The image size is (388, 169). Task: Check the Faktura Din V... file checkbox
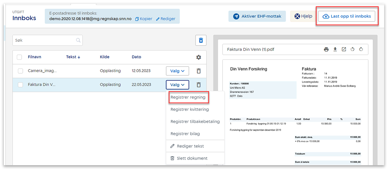(x=21, y=85)
